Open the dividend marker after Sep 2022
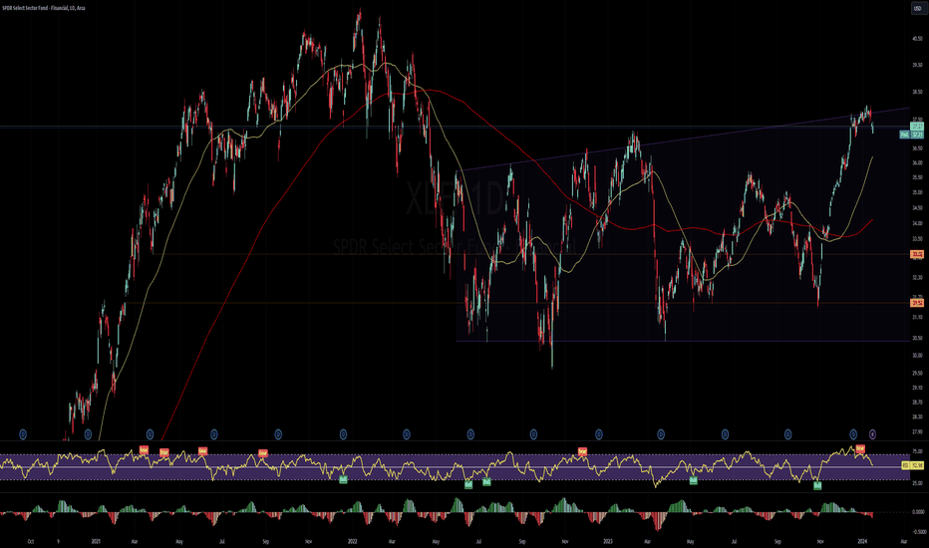 point(533,434)
